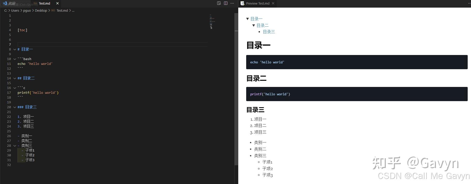Screen dimensions: 471x184
Task: Click '1. 项目一' in the editor
Action: pos(26,117)
